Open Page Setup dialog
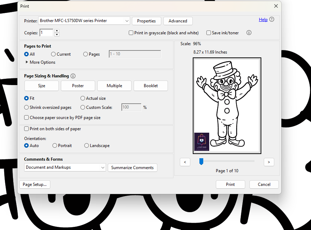311x230 pixels. coord(35,184)
